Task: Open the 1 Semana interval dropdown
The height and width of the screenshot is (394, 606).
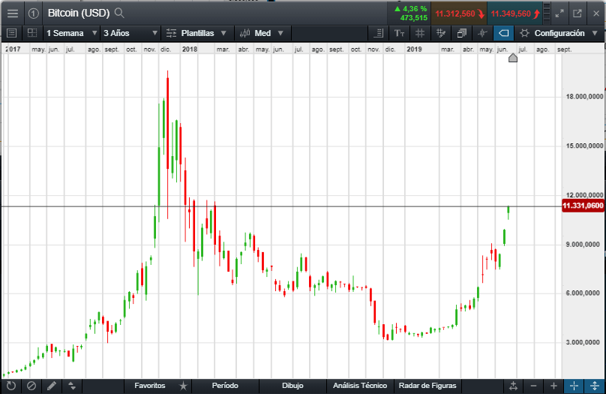Action: [x=71, y=33]
